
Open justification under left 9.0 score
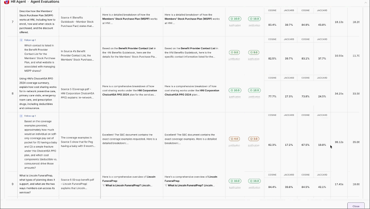(x=234, y=59)
